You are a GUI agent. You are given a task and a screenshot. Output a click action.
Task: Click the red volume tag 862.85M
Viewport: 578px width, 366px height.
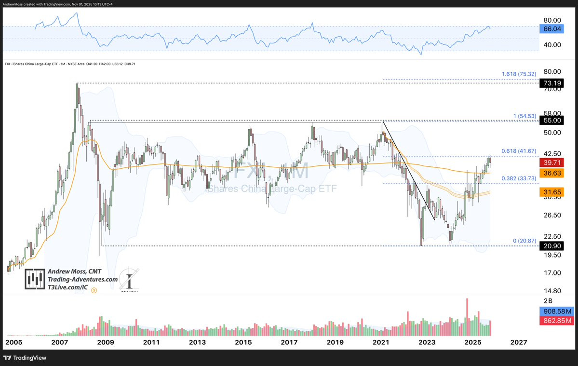pos(557,321)
